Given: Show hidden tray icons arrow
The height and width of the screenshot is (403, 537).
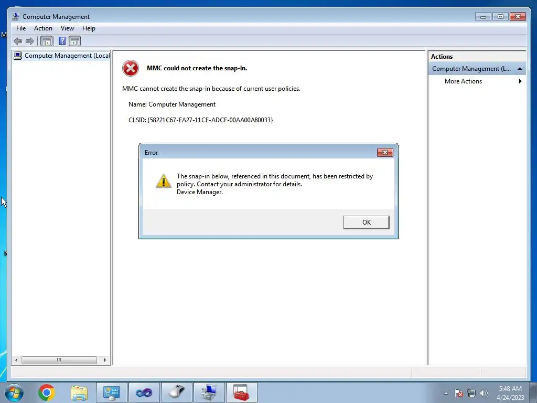Looking at the screenshot, I should click(446, 393).
